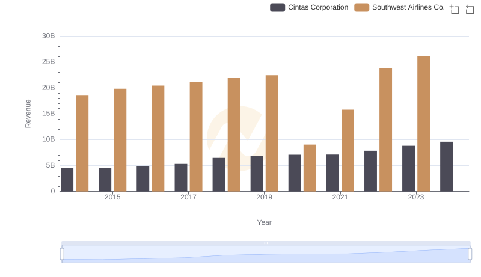This screenshot has width=481, height=277.
Task: Click the Cintas bar for 2018
Action: (219, 175)
